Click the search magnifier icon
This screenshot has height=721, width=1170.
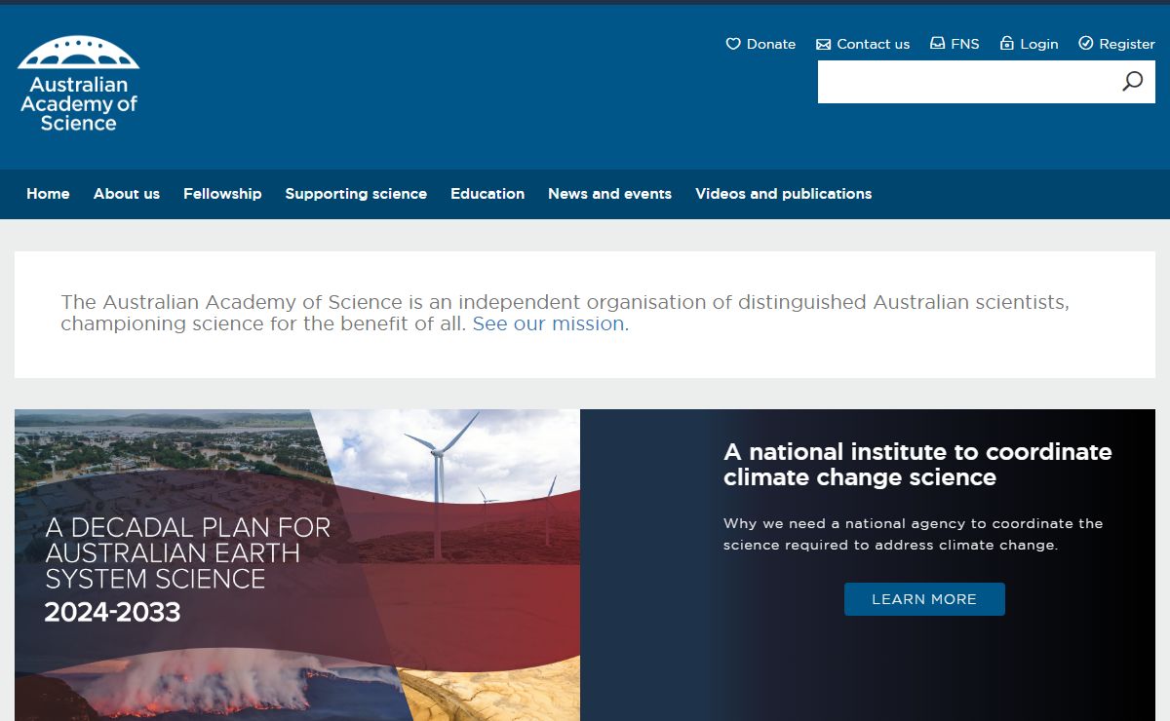pos(1132,82)
